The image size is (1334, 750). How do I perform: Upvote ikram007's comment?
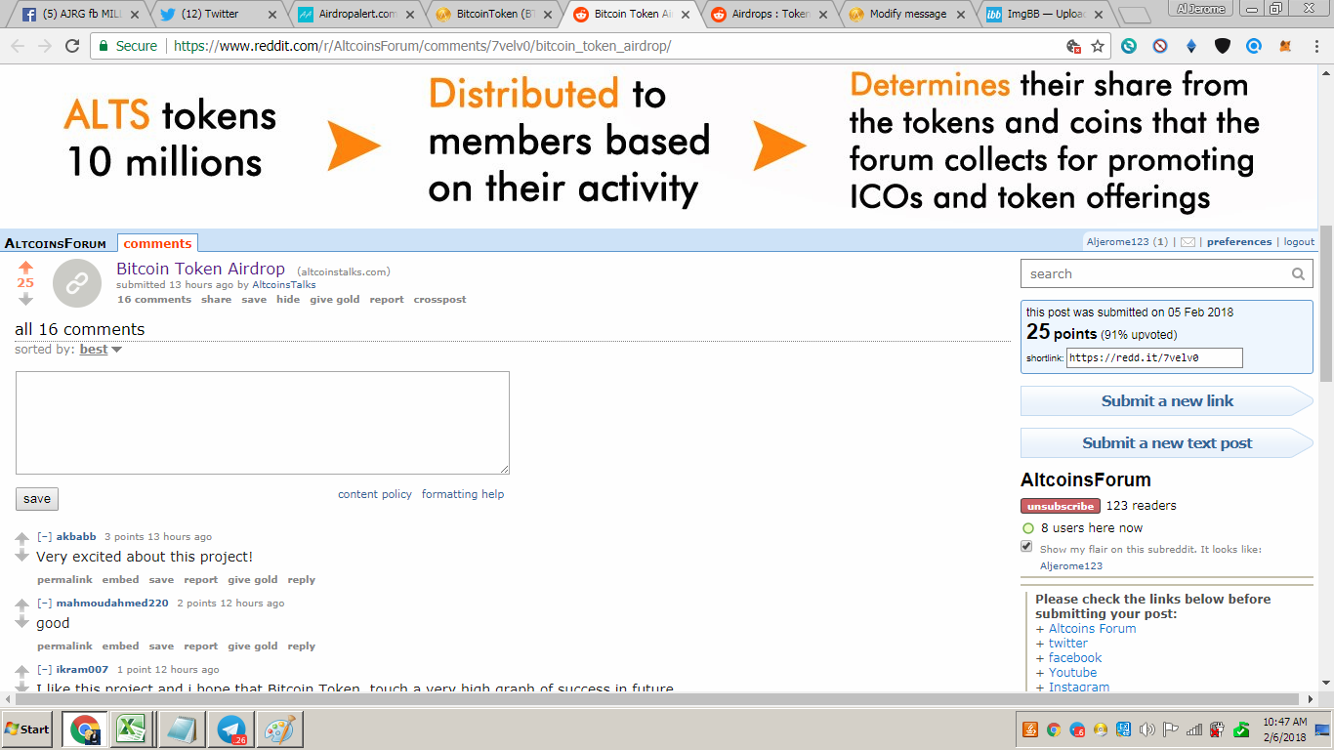22,671
